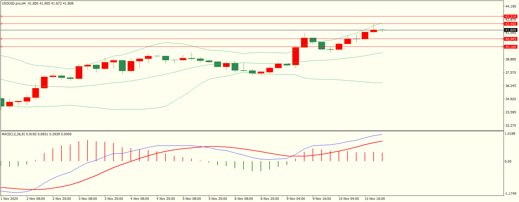Click the 5 Nov 20:00 time label
Viewport: 519px width, 202px height.
point(218,198)
